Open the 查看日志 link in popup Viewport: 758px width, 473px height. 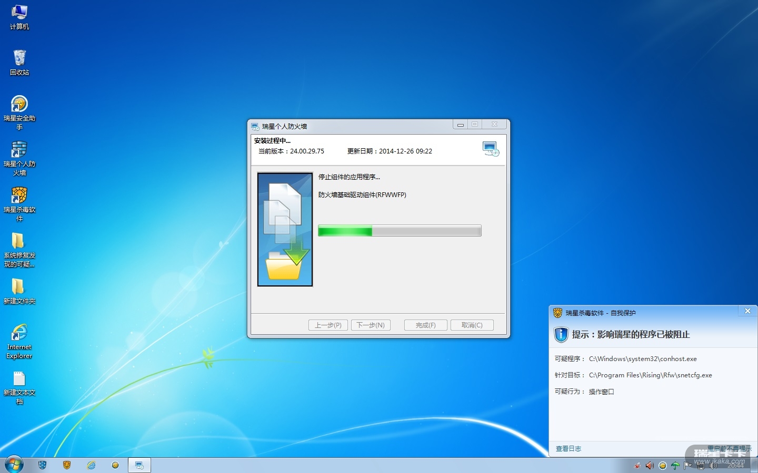568,449
